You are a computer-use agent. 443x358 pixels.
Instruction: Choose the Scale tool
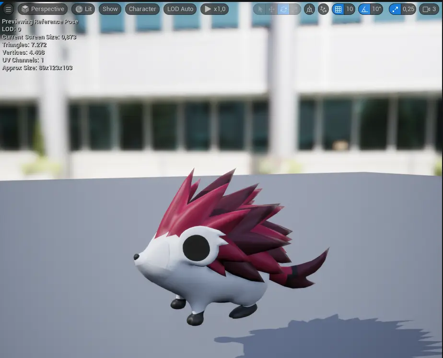[x=295, y=9]
